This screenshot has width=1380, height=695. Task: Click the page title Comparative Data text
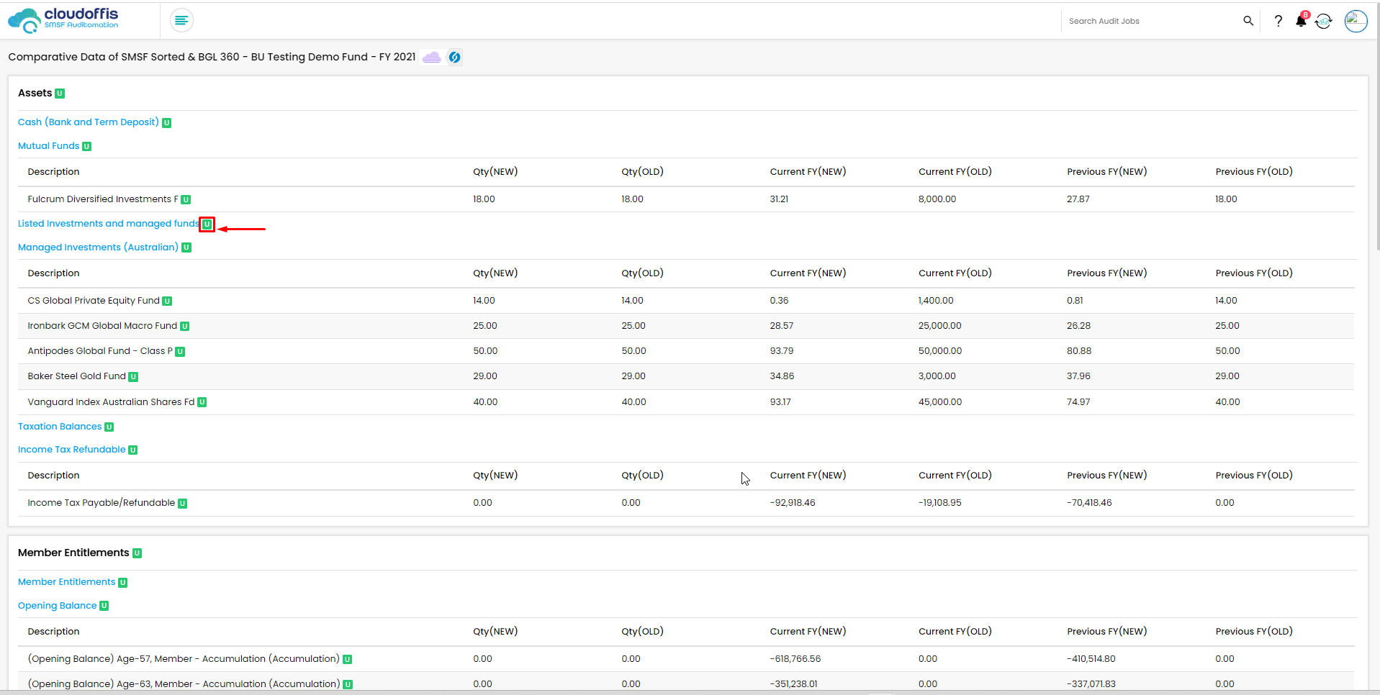coord(212,57)
